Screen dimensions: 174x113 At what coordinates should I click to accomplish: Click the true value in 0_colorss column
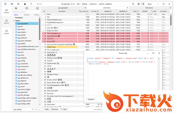(164, 14)
